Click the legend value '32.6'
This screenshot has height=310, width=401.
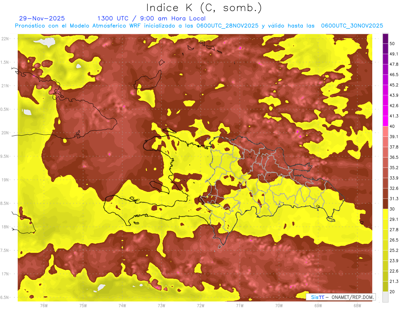coord(394,188)
